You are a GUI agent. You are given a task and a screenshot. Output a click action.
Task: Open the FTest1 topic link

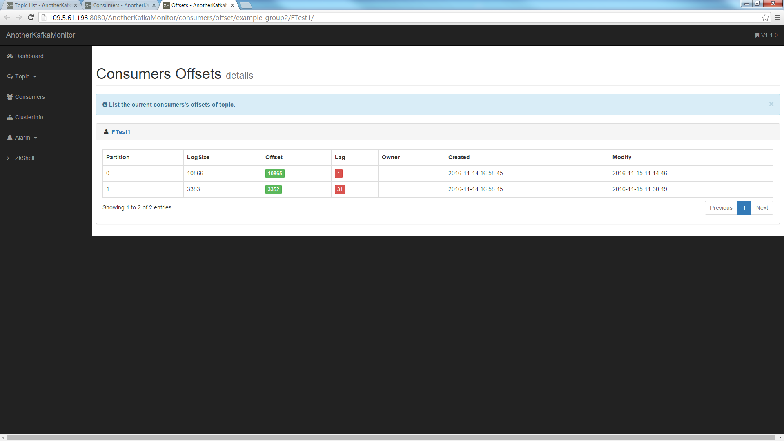[x=120, y=132]
